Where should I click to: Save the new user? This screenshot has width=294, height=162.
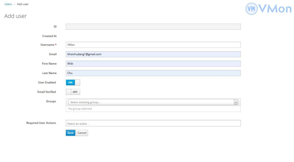pos(70,133)
